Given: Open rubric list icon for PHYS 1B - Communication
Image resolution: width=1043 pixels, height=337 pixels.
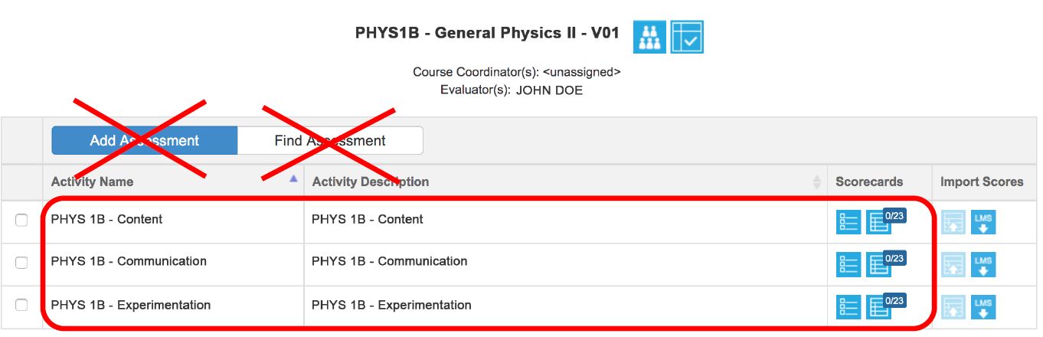Looking at the screenshot, I should click(x=848, y=264).
